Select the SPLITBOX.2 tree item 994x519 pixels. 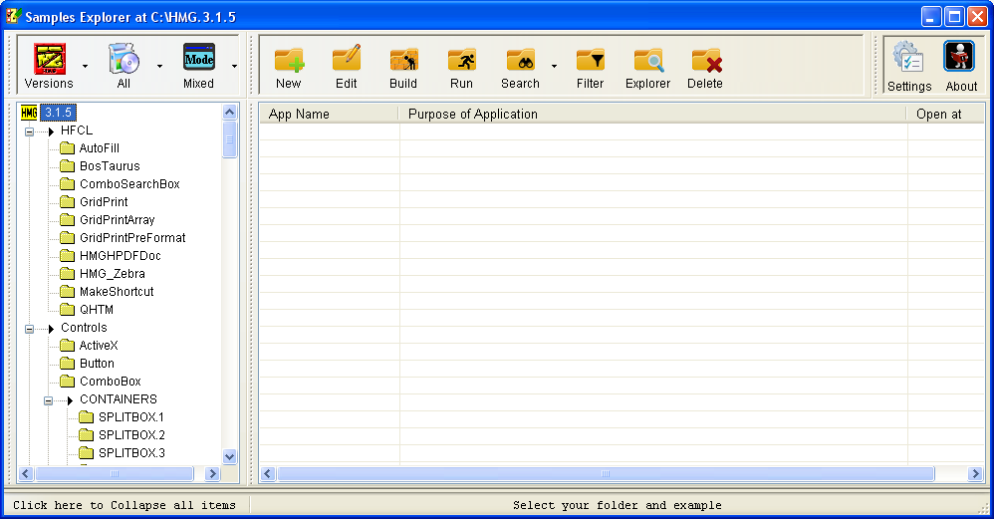click(130, 435)
